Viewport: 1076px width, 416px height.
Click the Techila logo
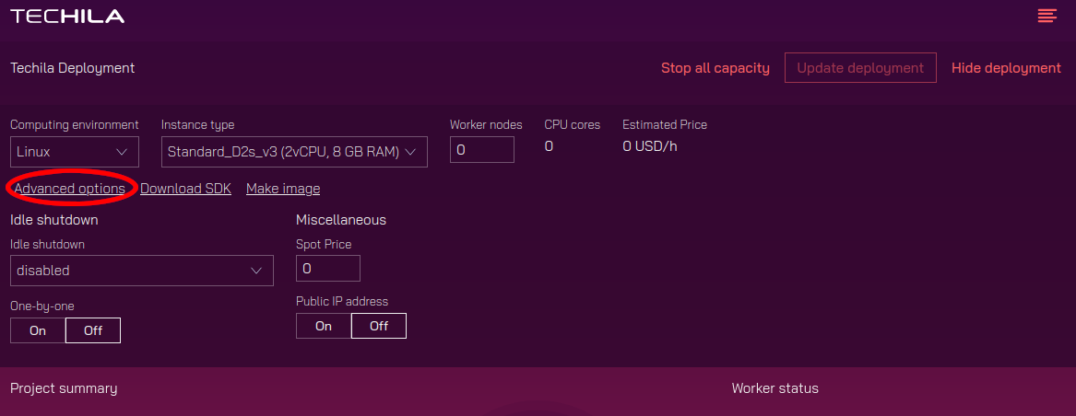(67, 16)
